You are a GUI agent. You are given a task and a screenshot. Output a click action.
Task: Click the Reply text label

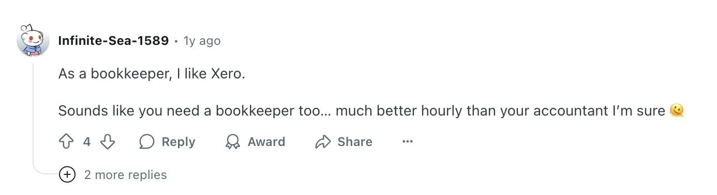click(178, 142)
